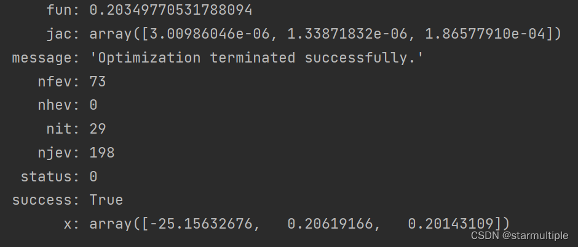Click the success value True
578x247 pixels.
point(106,200)
